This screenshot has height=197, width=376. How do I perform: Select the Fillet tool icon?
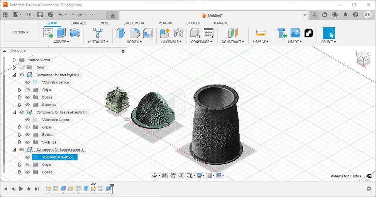coord(135,33)
